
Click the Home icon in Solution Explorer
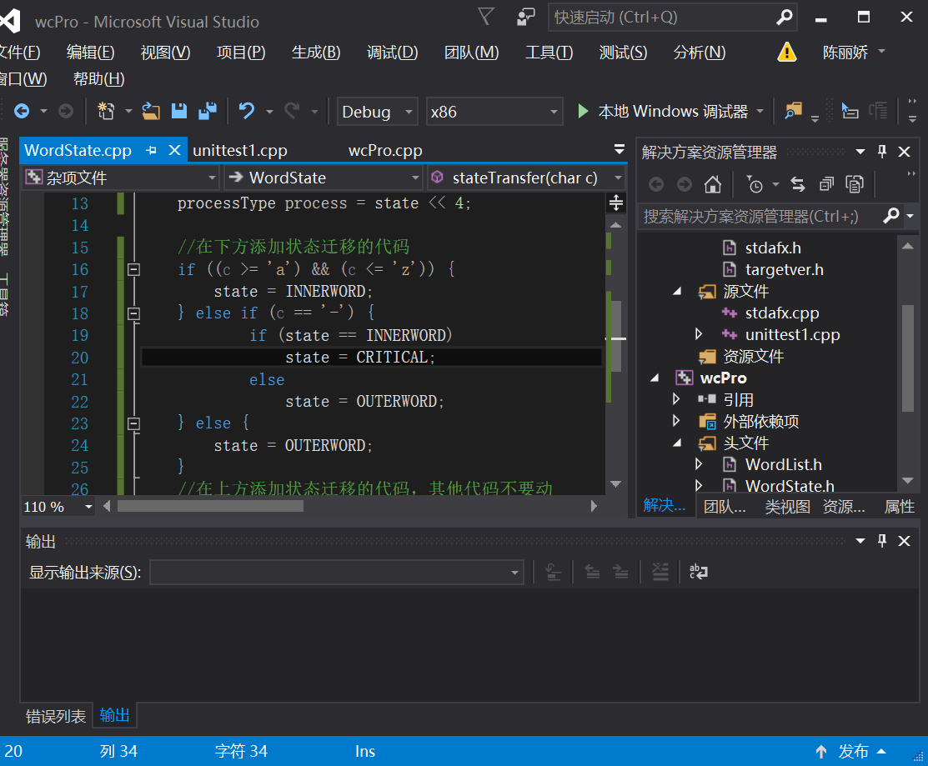click(712, 184)
